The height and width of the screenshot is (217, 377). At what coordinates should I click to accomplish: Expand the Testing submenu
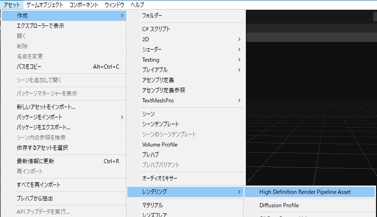[186, 59]
